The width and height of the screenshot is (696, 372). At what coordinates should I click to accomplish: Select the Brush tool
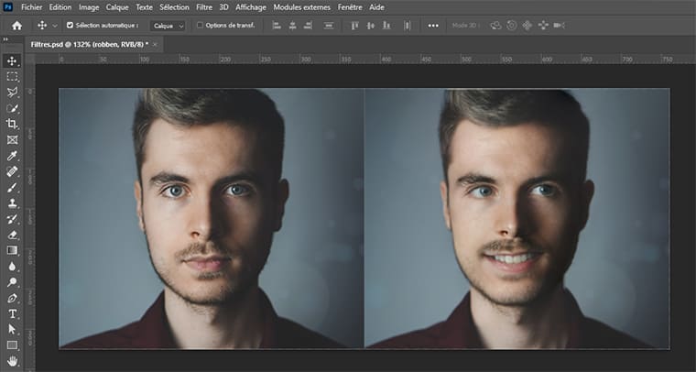pos(12,187)
